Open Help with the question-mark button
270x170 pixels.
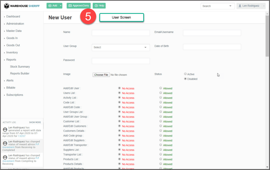tap(99, 6)
